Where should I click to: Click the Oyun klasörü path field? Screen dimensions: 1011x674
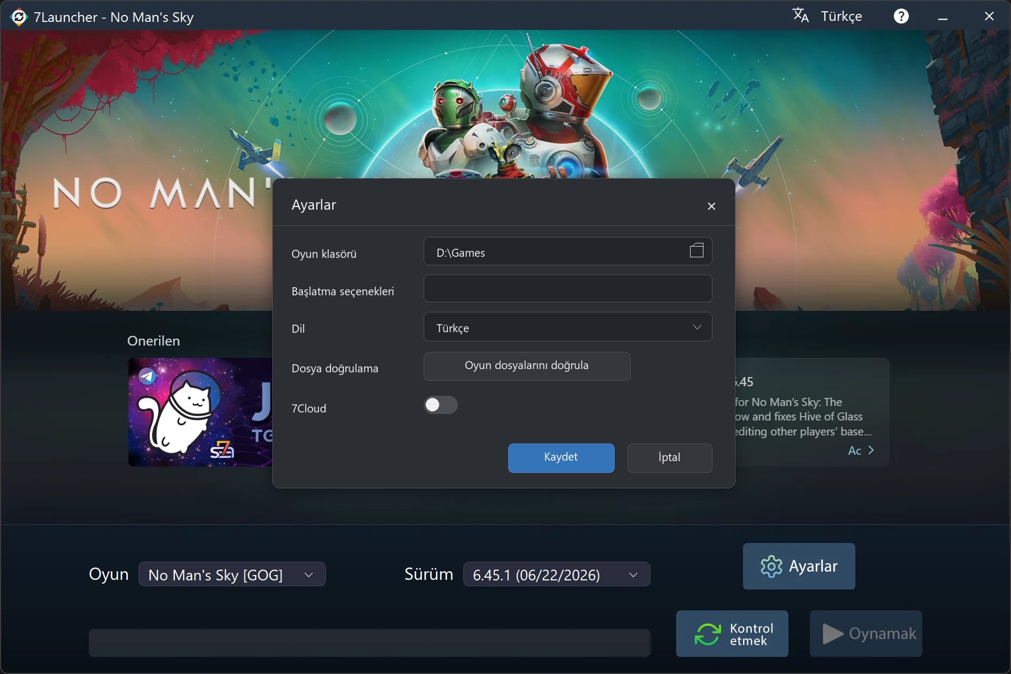[x=568, y=251]
